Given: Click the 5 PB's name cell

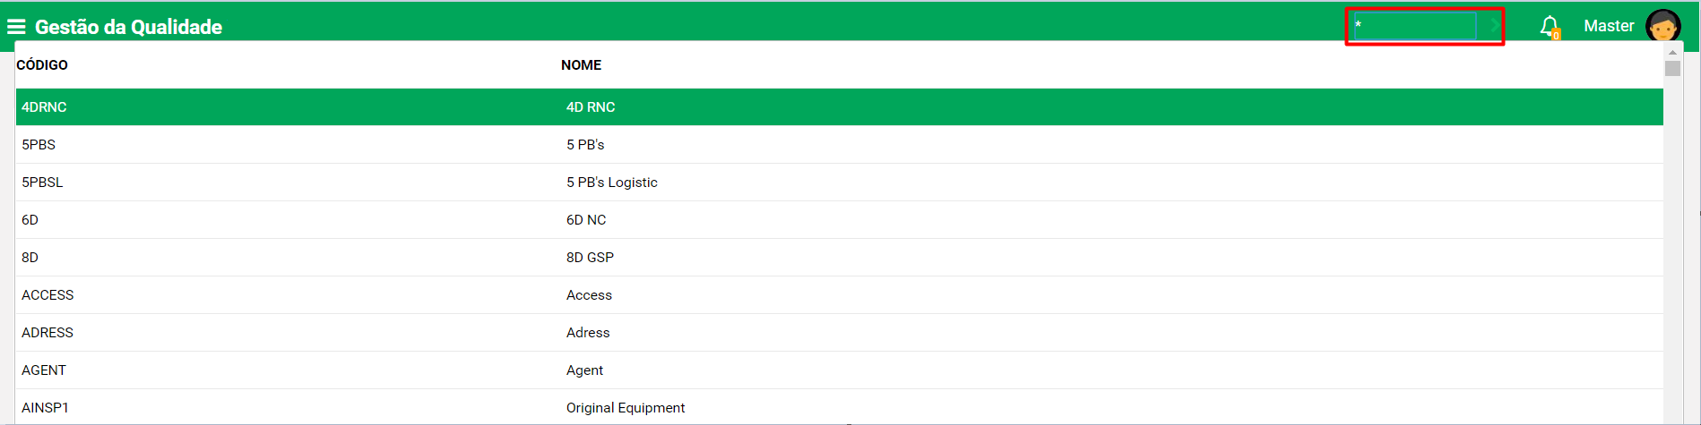Looking at the screenshot, I should coord(585,145).
